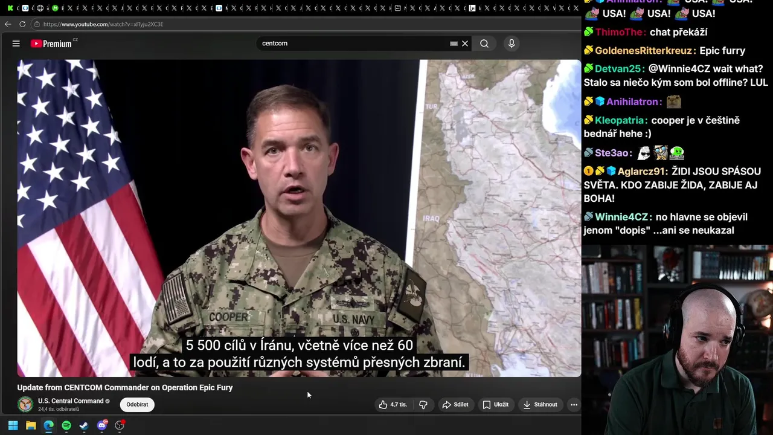Image resolution: width=773 pixels, height=435 pixels.
Task: Open U.S. Central Command channel avatar
Action: point(25,404)
